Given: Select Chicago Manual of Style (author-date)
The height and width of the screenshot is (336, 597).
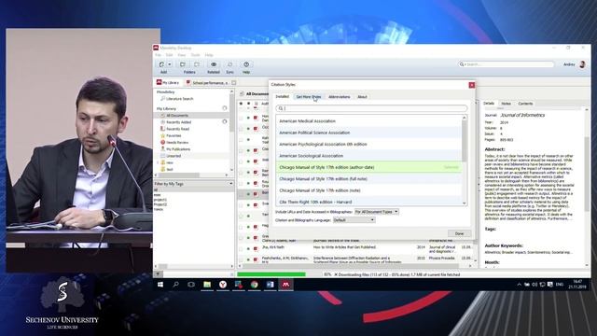Looking at the screenshot, I should pos(368,167).
